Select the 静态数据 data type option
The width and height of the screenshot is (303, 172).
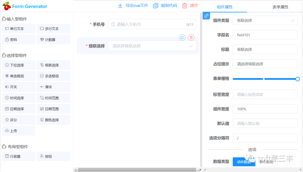point(266,162)
